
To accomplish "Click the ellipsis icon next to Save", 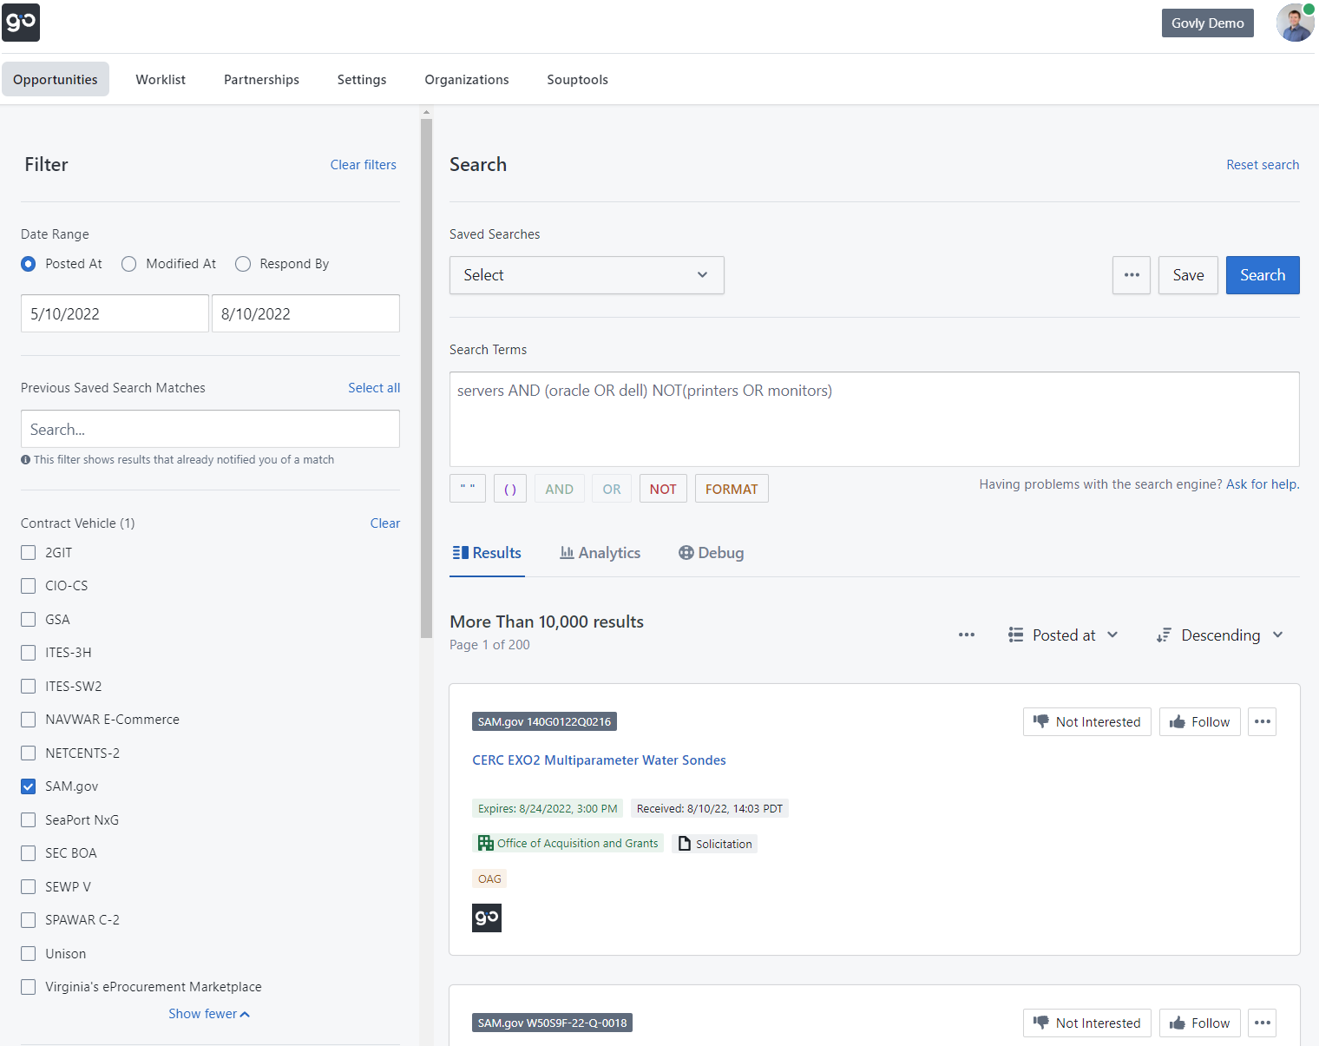I will coord(1131,275).
